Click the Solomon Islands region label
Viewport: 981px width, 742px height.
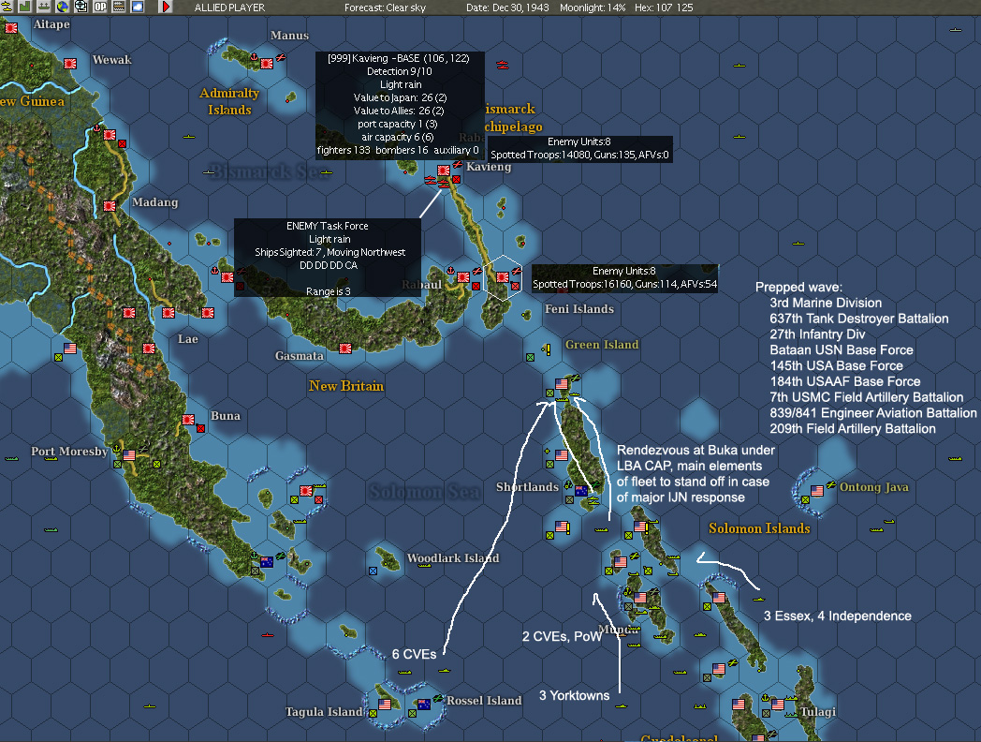759,528
